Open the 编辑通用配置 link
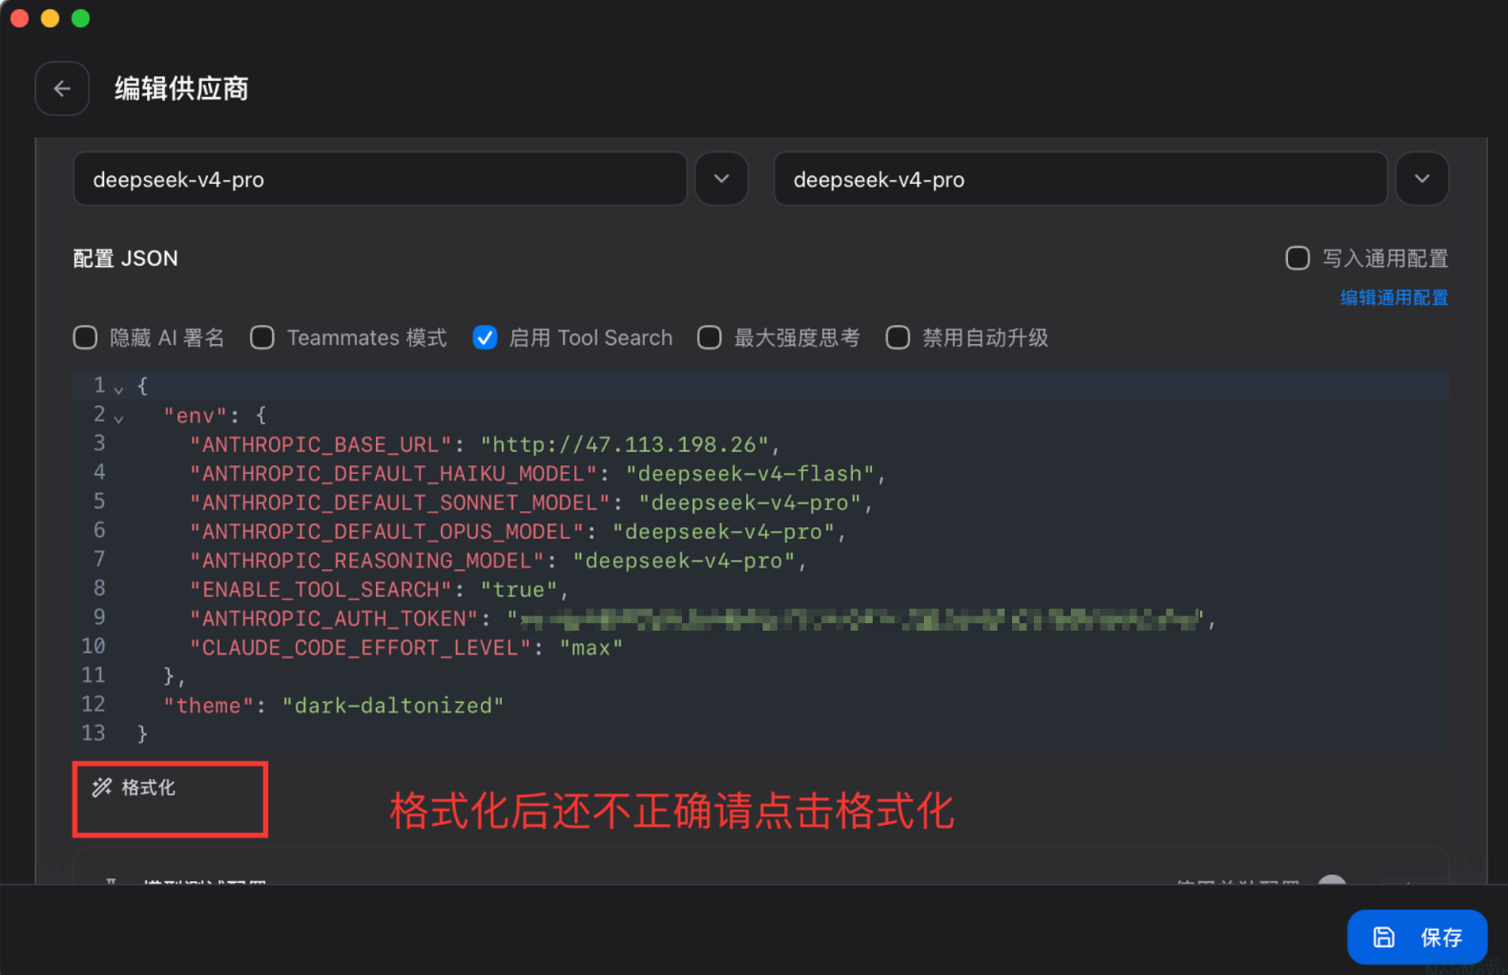 1394,297
